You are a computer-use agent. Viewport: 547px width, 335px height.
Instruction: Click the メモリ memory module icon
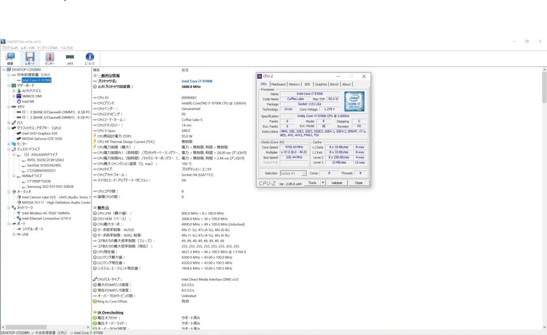coord(70,57)
